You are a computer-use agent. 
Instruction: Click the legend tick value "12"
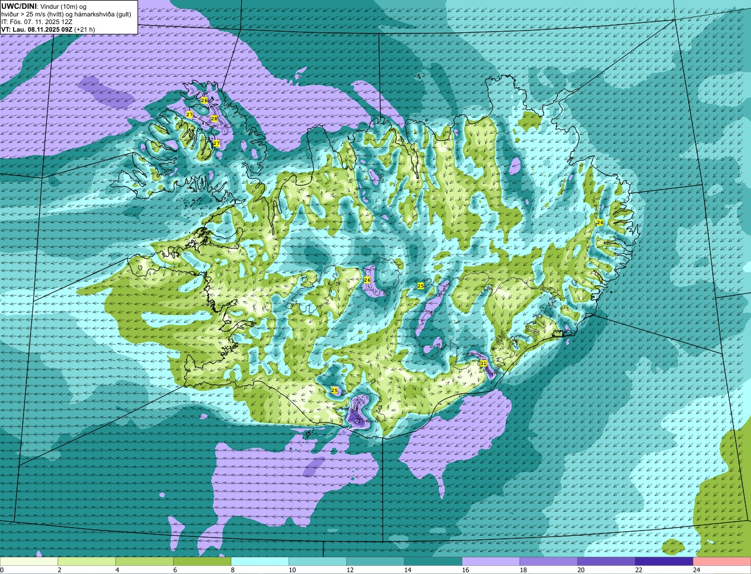click(x=350, y=570)
